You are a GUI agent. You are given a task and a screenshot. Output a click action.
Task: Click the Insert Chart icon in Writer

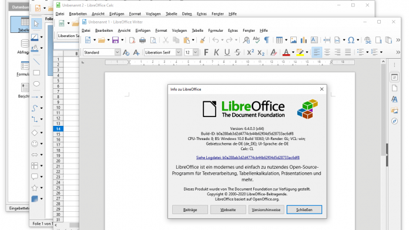pos(304,40)
